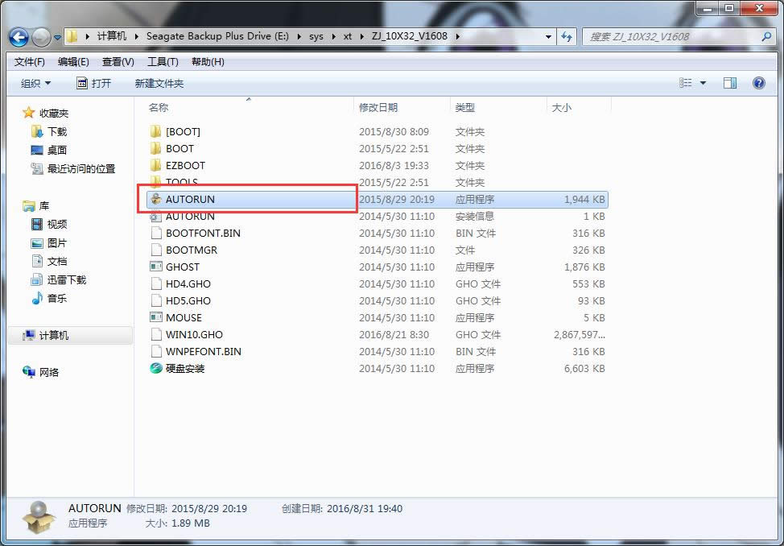
Task: Expand arrow after 计算机 breadcrumb
Action: [137, 36]
